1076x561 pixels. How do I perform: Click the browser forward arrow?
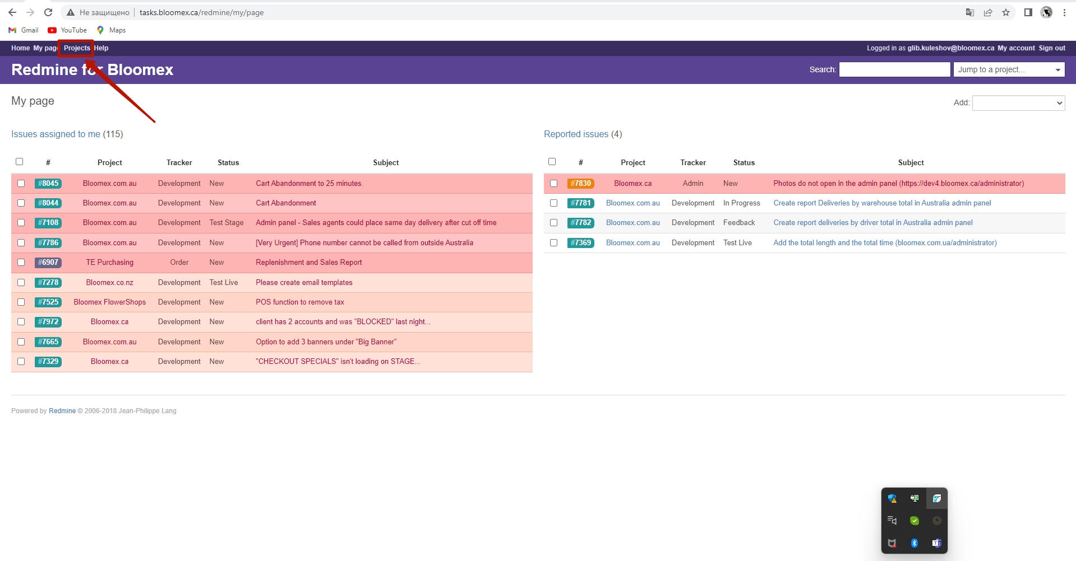pyautogui.click(x=30, y=12)
